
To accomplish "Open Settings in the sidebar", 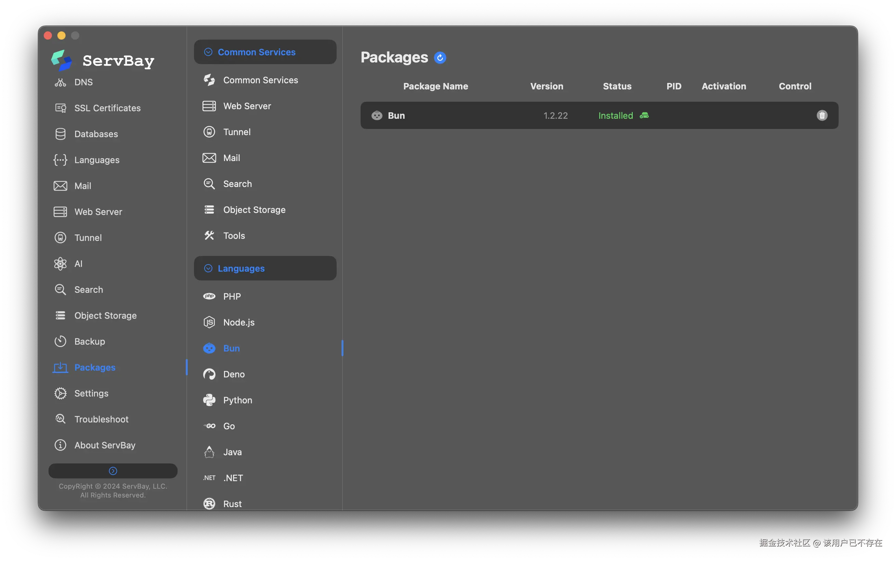I will pos(91,393).
